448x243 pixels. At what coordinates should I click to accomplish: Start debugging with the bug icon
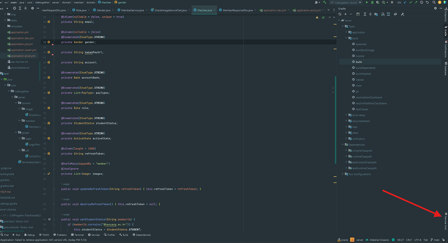click(x=372, y=2)
